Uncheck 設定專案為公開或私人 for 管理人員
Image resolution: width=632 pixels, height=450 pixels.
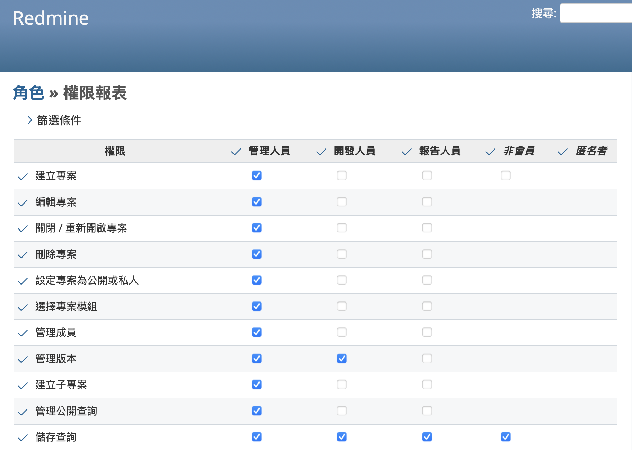click(257, 280)
